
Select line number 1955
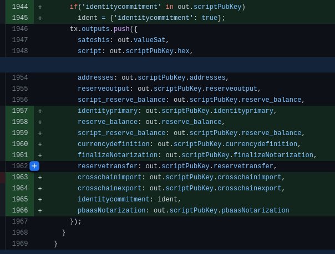point(20,89)
